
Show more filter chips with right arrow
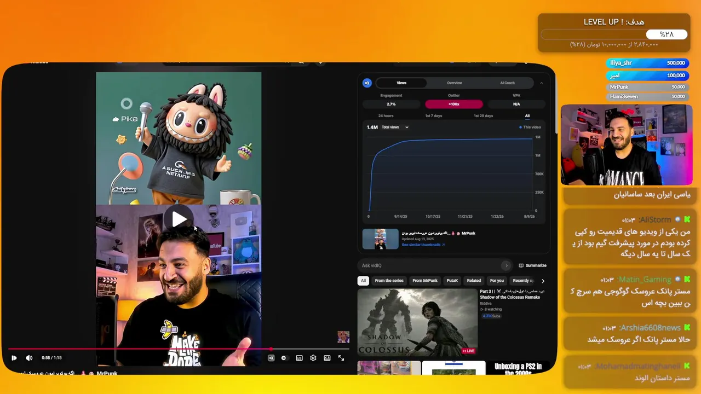click(543, 281)
